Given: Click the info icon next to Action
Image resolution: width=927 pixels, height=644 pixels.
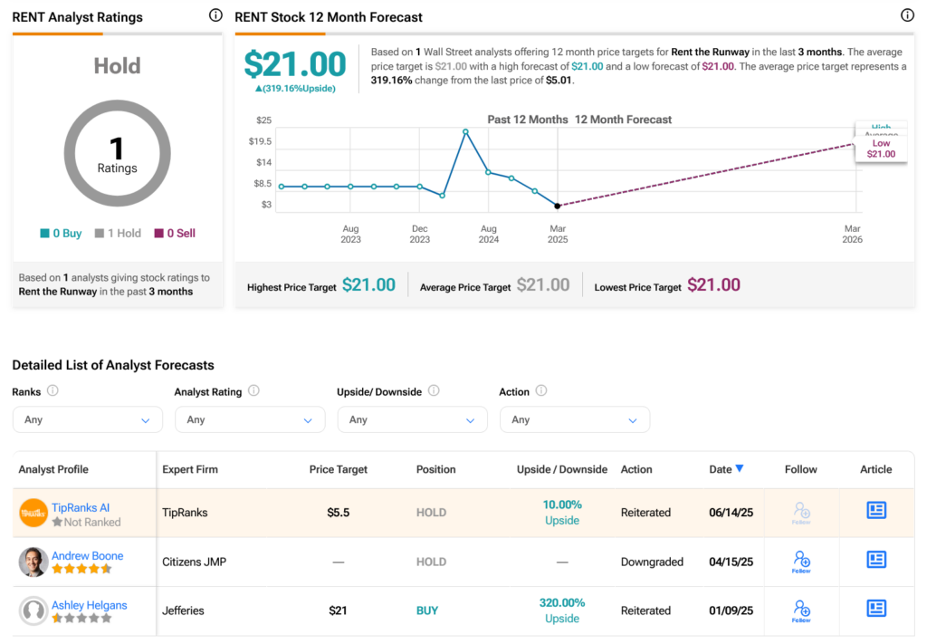Looking at the screenshot, I should pyautogui.click(x=541, y=391).
